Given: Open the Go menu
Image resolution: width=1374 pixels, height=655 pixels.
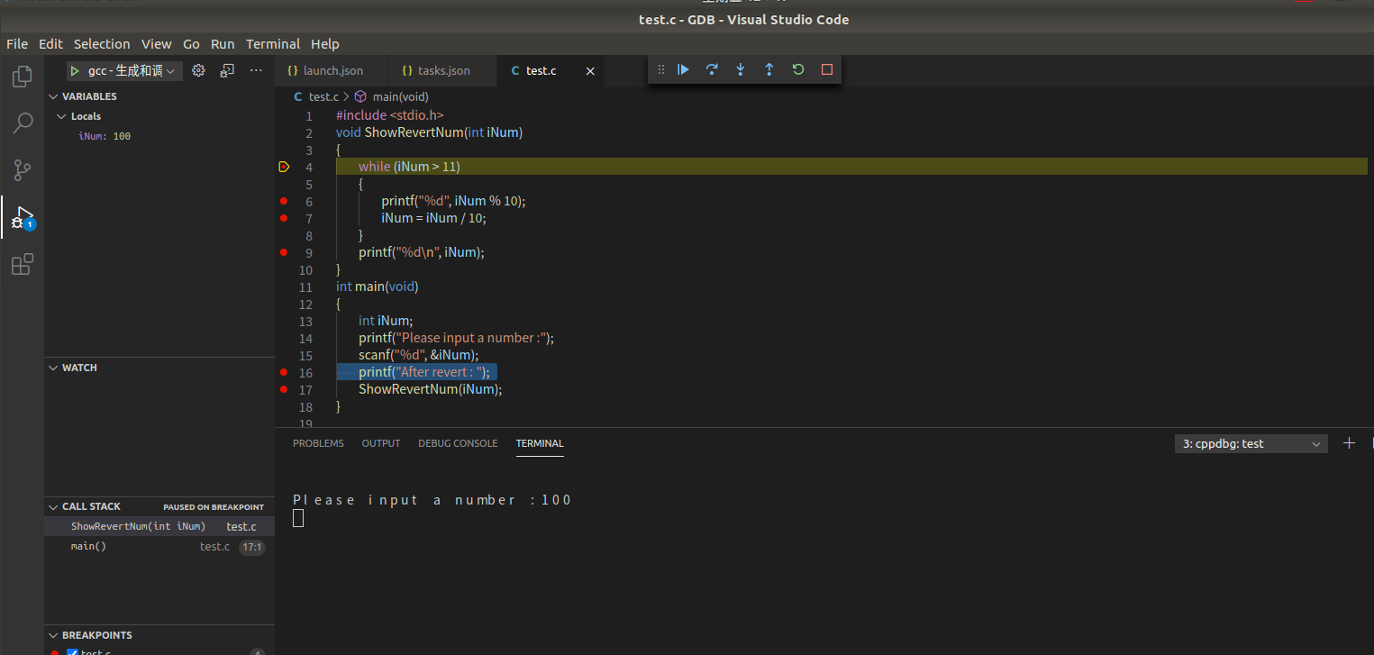Looking at the screenshot, I should [x=191, y=44].
